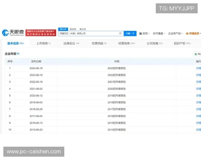
Task: Select the date 2021-06-02
Action: (36, 89)
